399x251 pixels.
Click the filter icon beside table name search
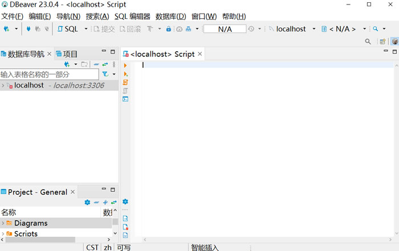[x=105, y=75]
